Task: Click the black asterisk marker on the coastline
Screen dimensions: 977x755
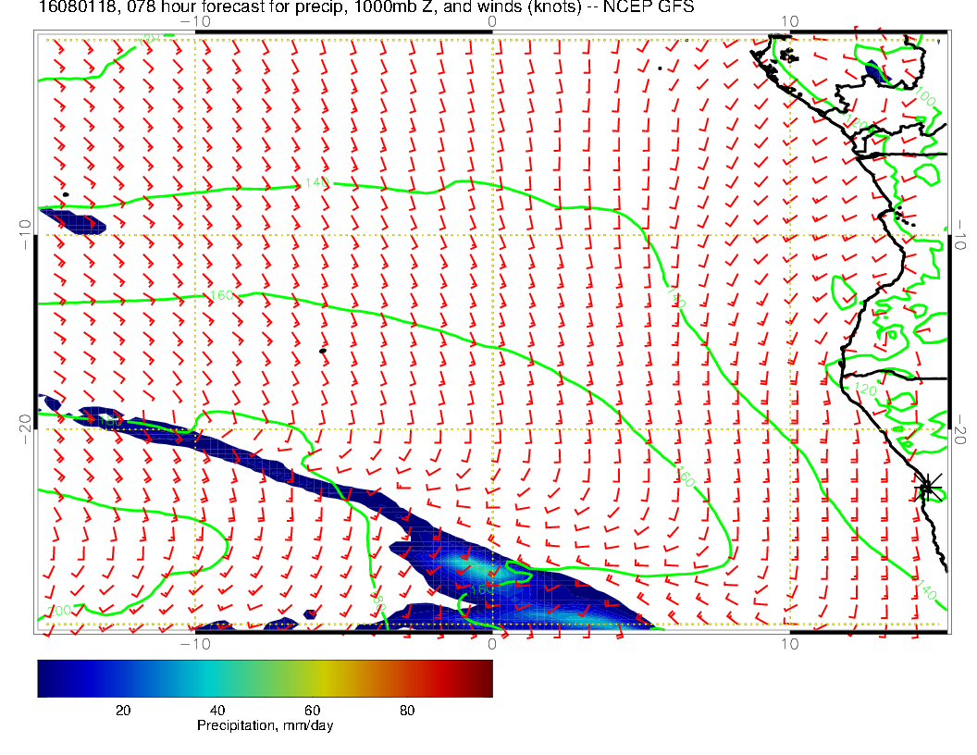Action: tap(927, 487)
